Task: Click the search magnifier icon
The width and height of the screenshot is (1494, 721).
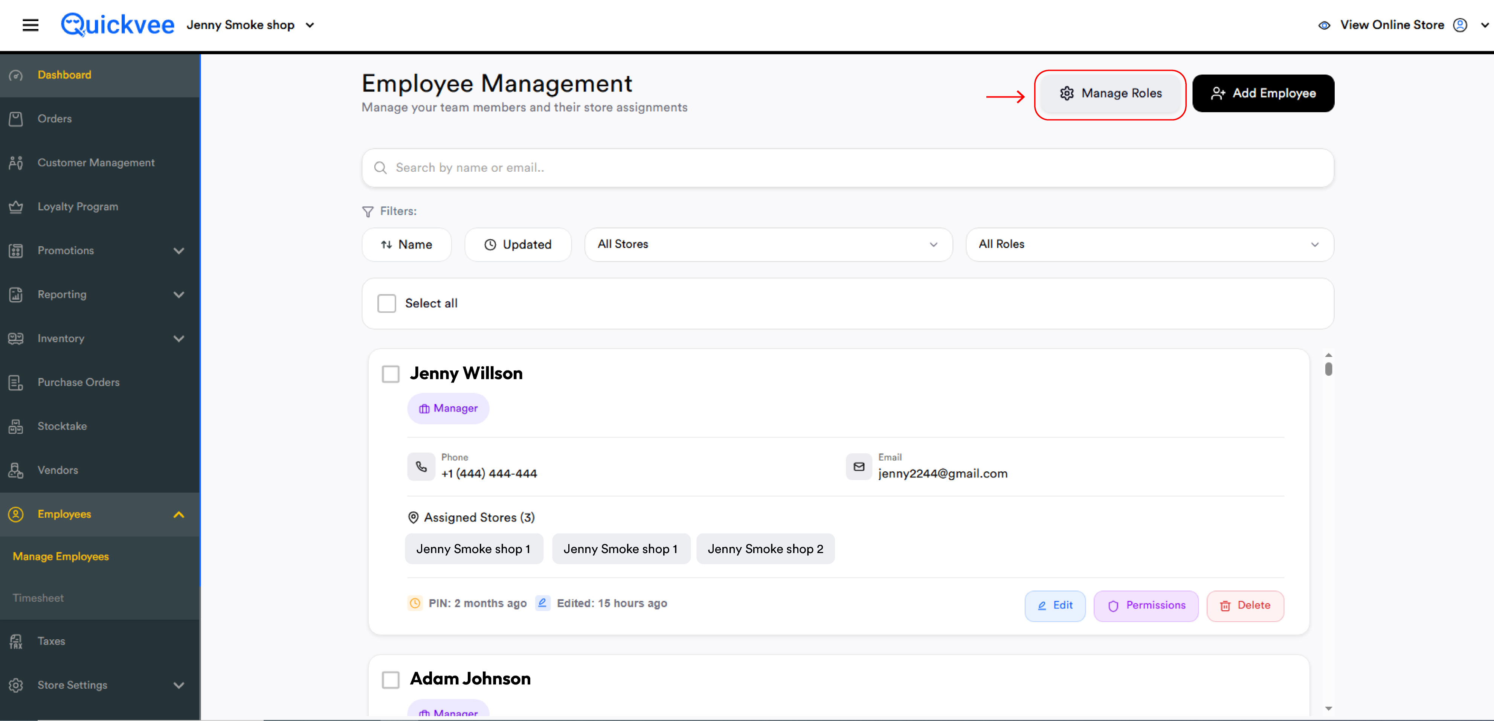Action: [x=380, y=168]
